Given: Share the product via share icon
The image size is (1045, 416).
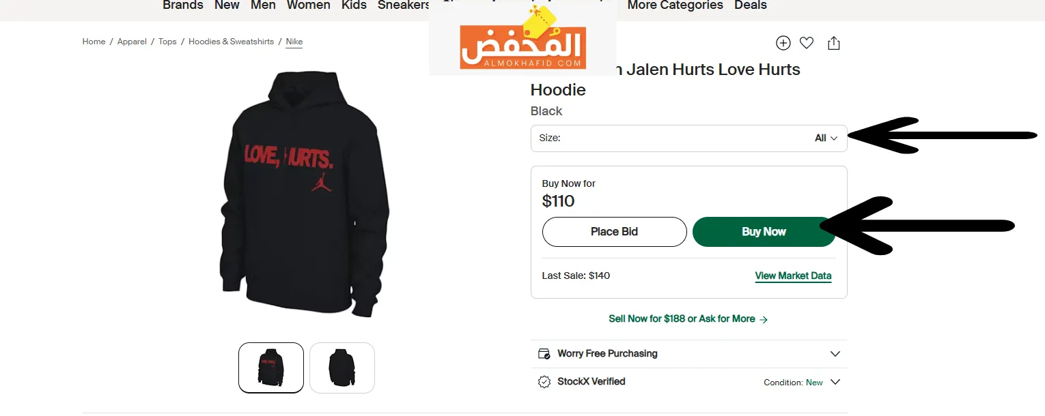Looking at the screenshot, I should 833,43.
